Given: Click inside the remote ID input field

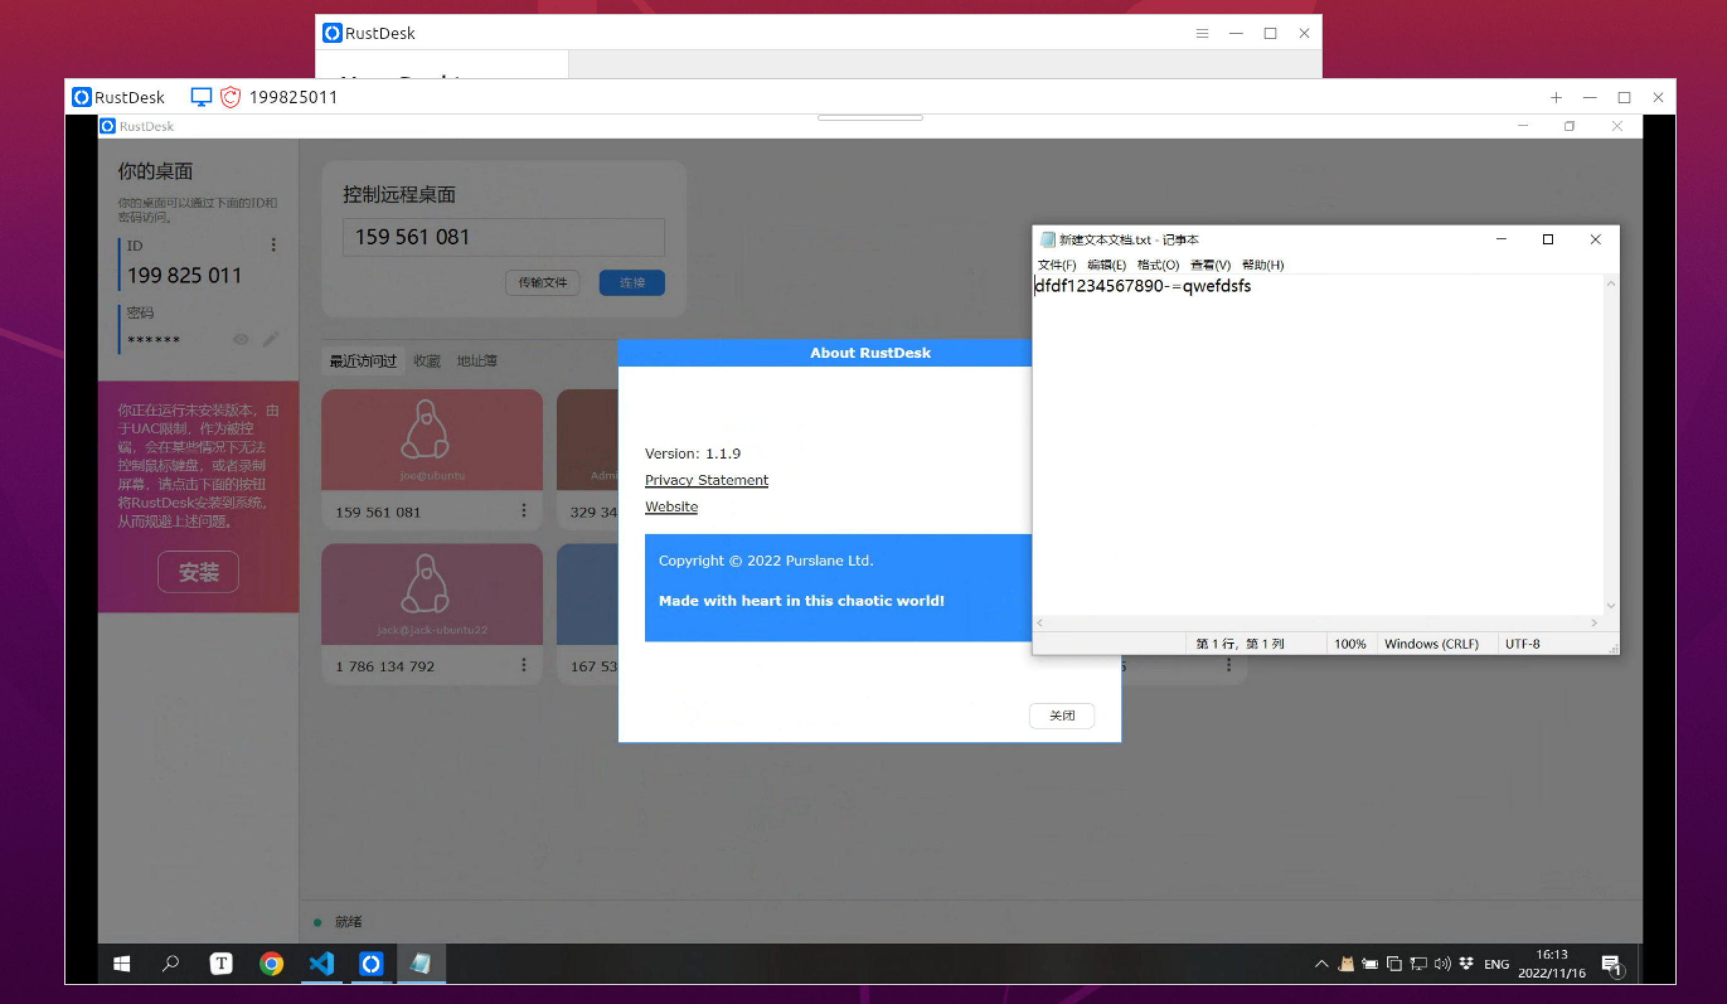Looking at the screenshot, I should 504,237.
